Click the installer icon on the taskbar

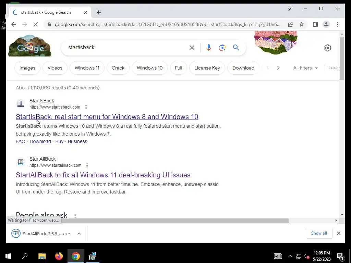pyautogui.click(x=93, y=256)
